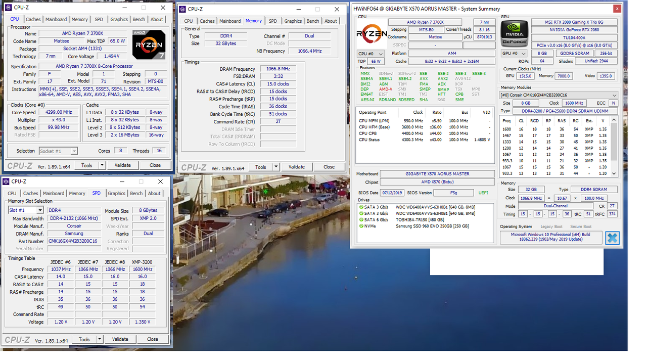The image size is (647, 364).
Task: Click CPU CPB operating point row in HWiNFO
Action: (x=425, y=133)
